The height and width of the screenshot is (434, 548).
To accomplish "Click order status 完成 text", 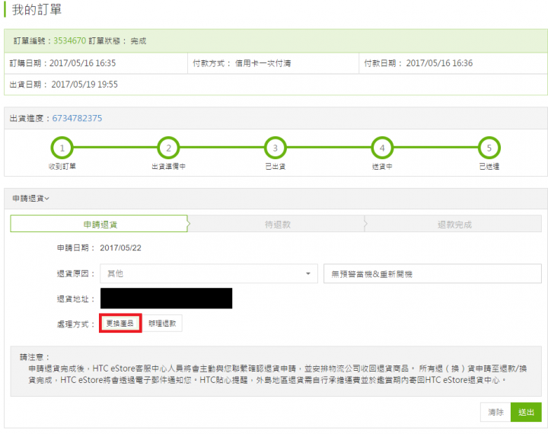I will pyautogui.click(x=139, y=41).
